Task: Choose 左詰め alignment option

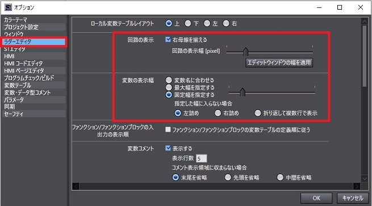Action: (178, 113)
